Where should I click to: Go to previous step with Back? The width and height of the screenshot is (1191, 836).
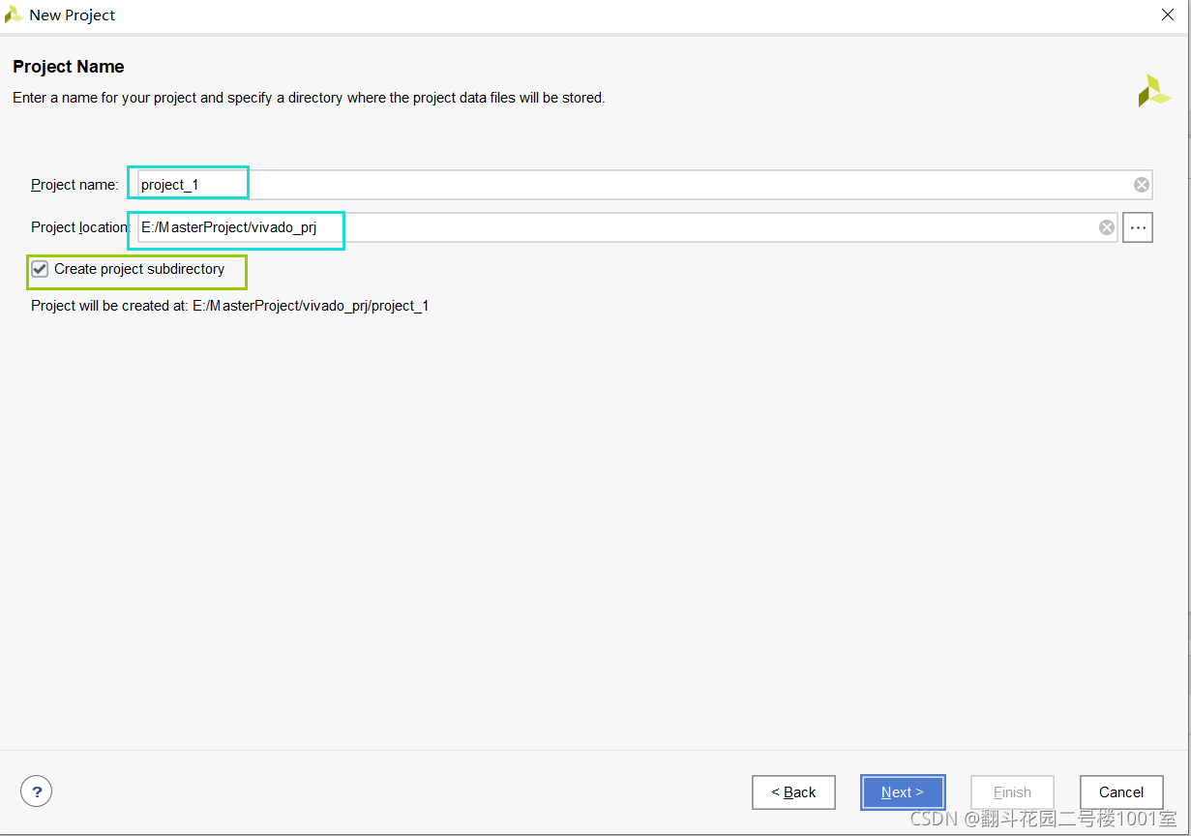(x=793, y=792)
